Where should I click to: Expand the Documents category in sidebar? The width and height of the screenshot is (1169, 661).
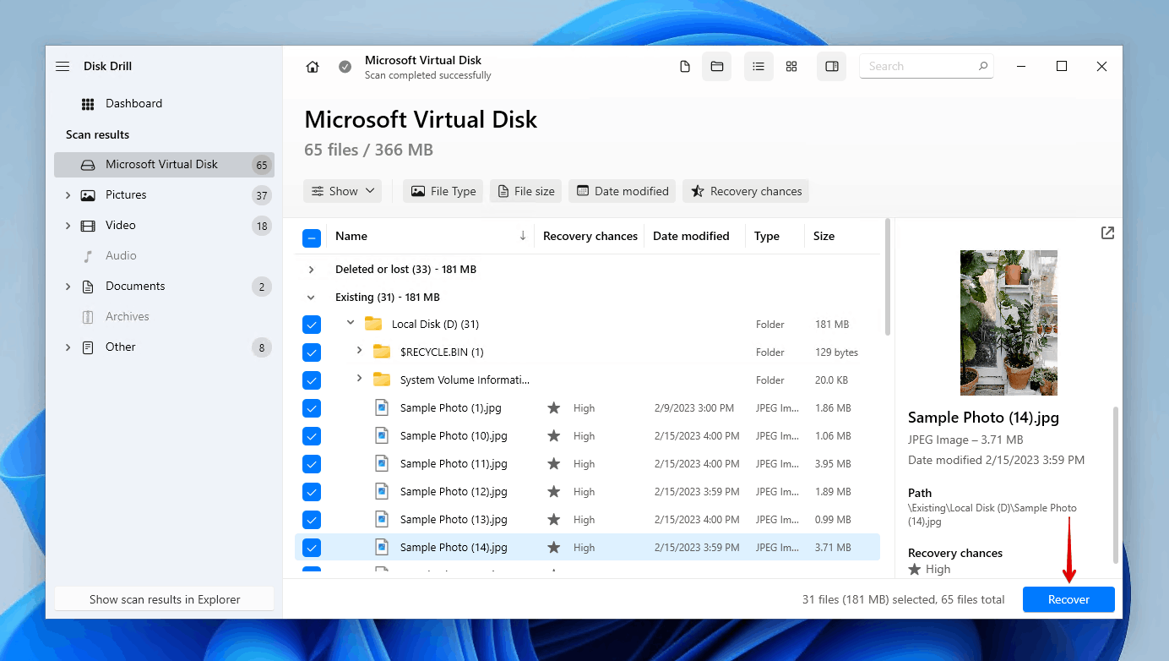pos(68,287)
